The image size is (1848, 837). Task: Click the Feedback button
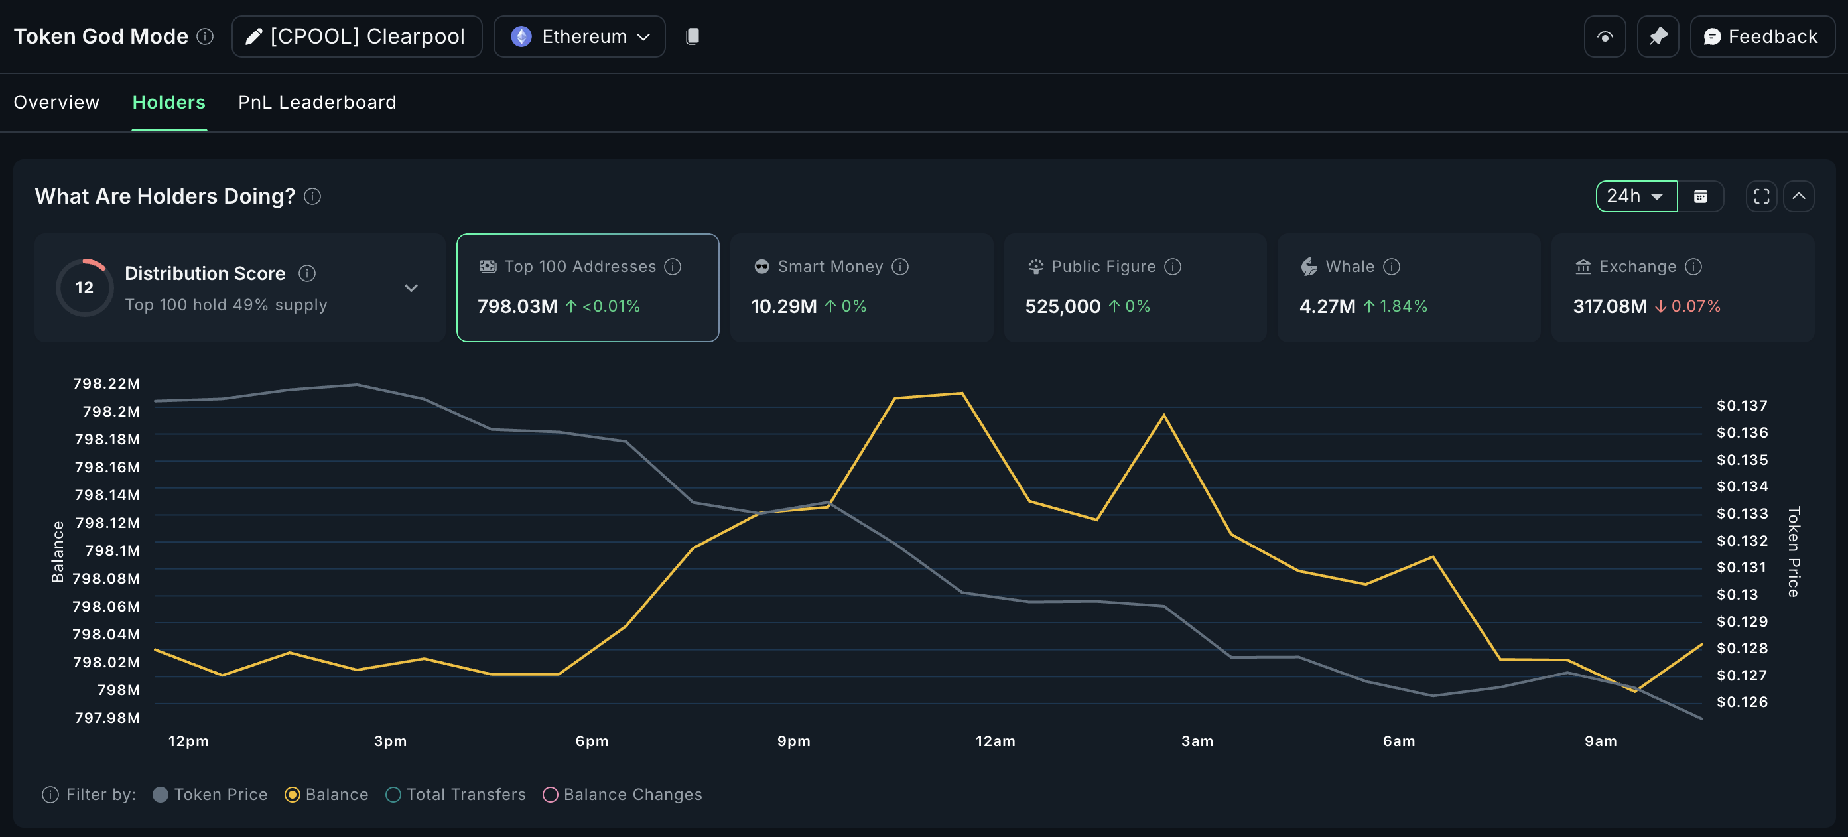1761,36
